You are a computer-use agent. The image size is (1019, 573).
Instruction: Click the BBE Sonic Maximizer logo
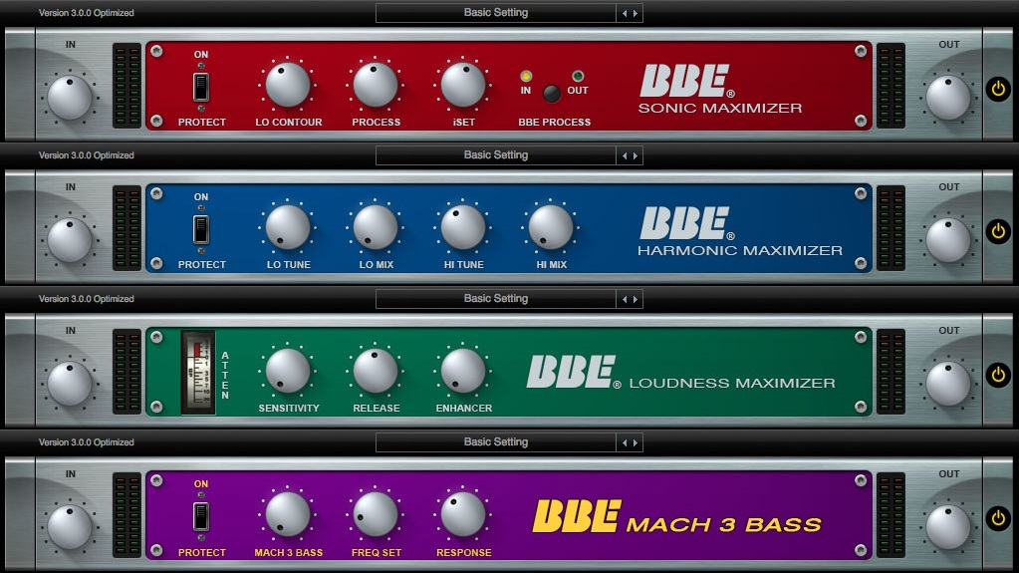pyautogui.click(x=719, y=89)
